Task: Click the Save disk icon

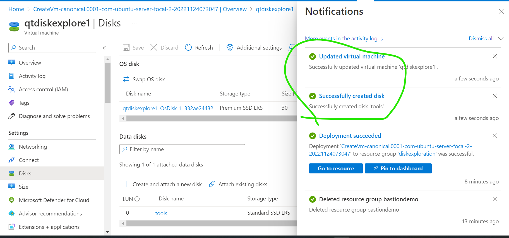Action: (x=126, y=48)
